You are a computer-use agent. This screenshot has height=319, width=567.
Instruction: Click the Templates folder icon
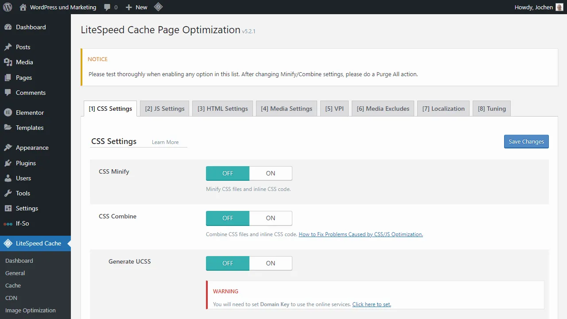(8, 128)
